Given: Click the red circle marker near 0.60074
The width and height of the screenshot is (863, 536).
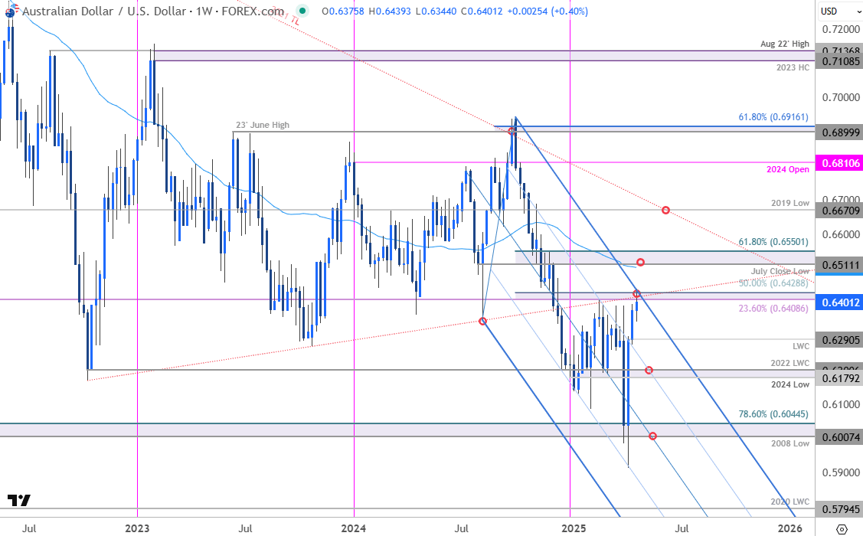Looking at the screenshot, I should click(652, 436).
